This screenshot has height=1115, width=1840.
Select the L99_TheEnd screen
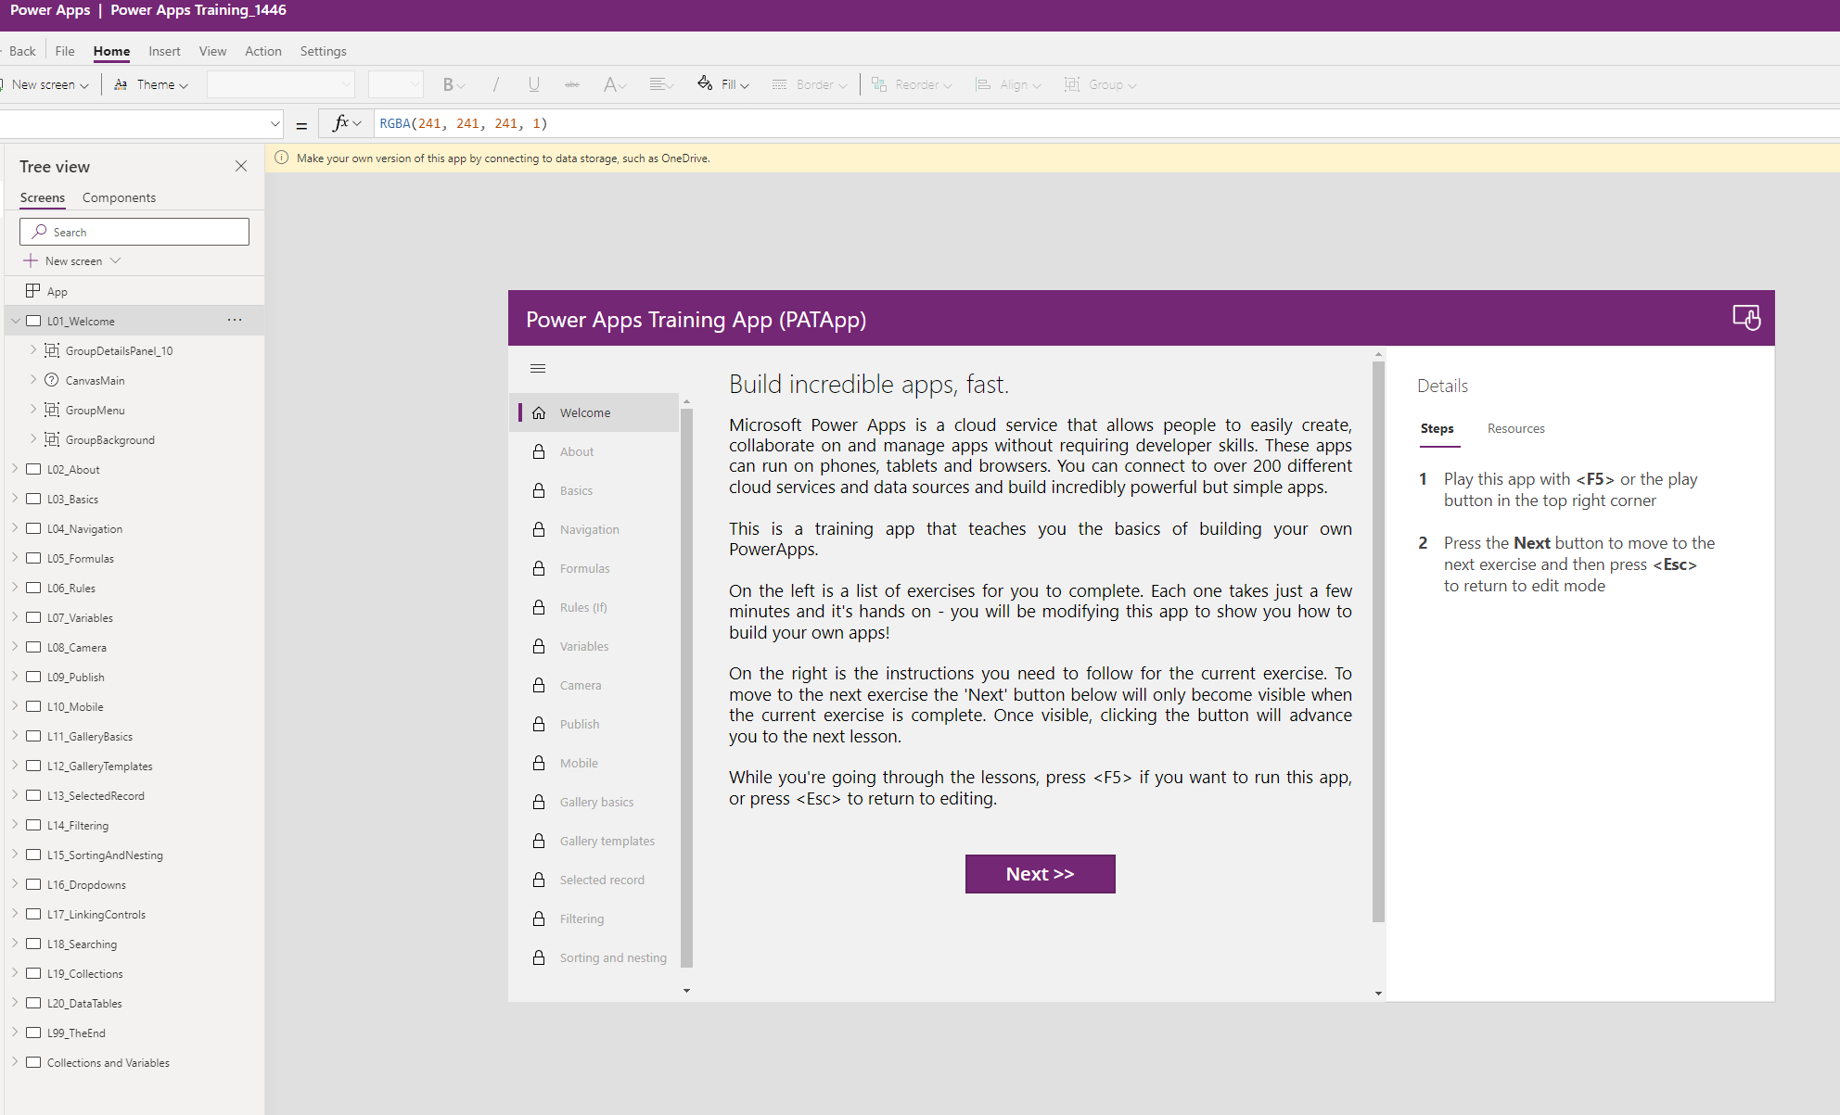point(76,1033)
